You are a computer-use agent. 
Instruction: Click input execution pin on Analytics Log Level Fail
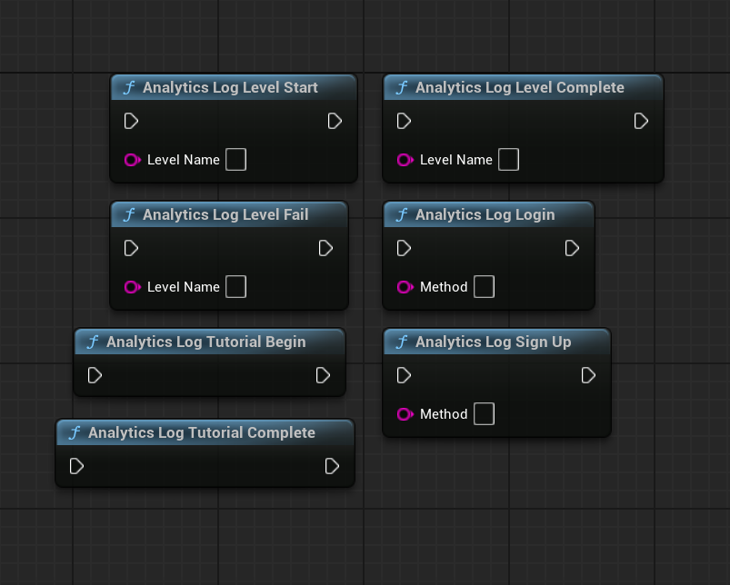pyautogui.click(x=131, y=248)
